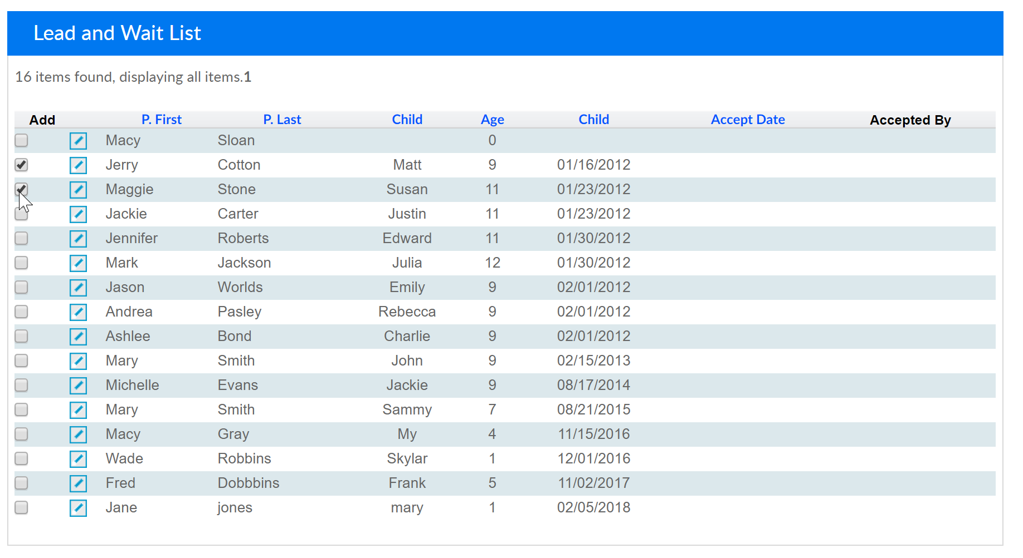Uncheck the Add checkbox for Maggie Stone

point(21,189)
